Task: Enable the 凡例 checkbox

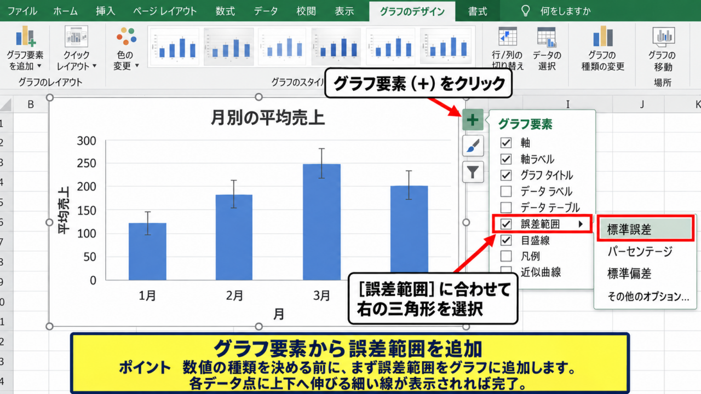Action: coord(506,256)
